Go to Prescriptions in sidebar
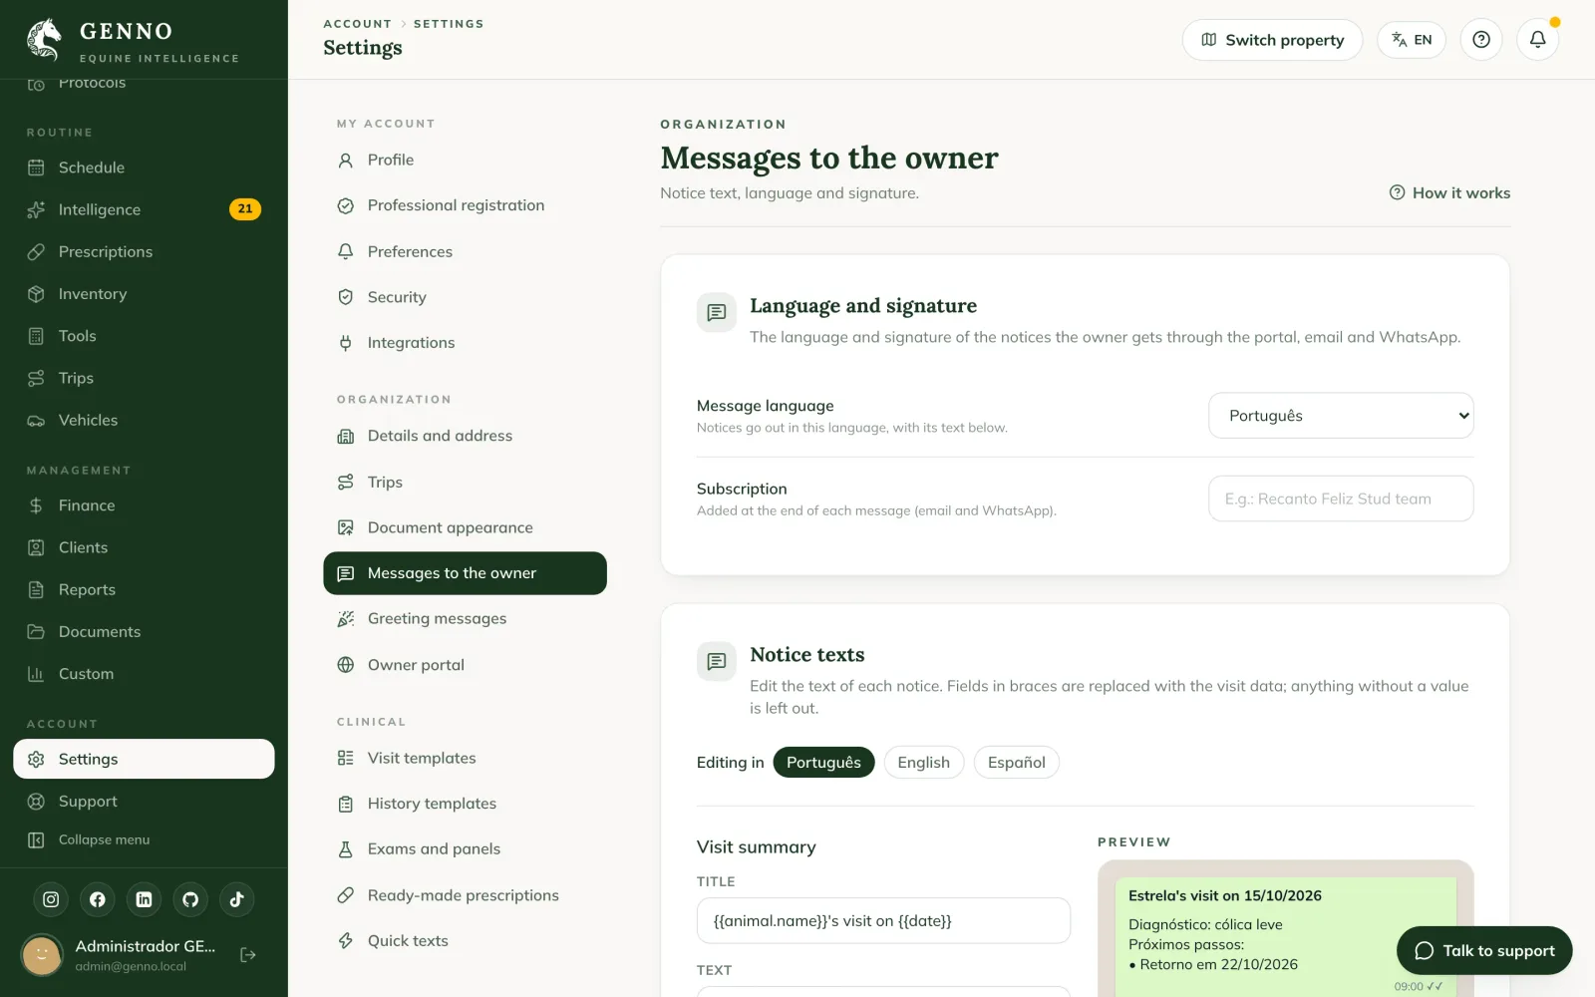The width and height of the screenshot is (1595, 997). click(144, 251)
